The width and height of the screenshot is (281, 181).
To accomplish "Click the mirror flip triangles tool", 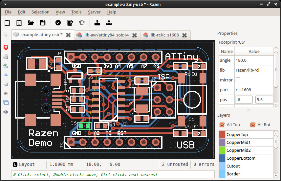I will (x=6, y=75).
